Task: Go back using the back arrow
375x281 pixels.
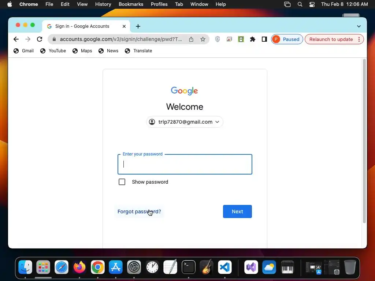Action: (16, 39)
